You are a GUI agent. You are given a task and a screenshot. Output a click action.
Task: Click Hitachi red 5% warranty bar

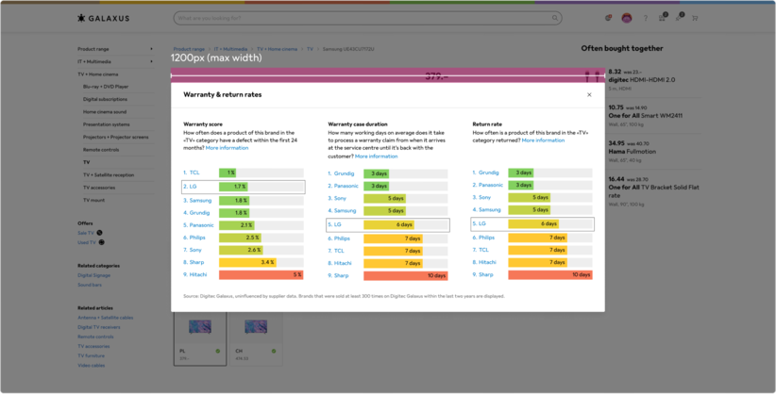point(261,275)
